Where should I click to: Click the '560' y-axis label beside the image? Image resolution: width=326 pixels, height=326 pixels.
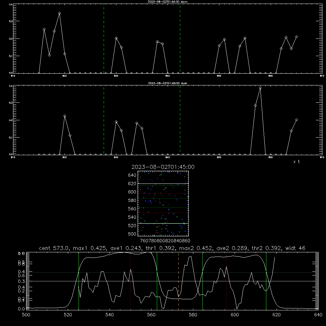[132, 209]
